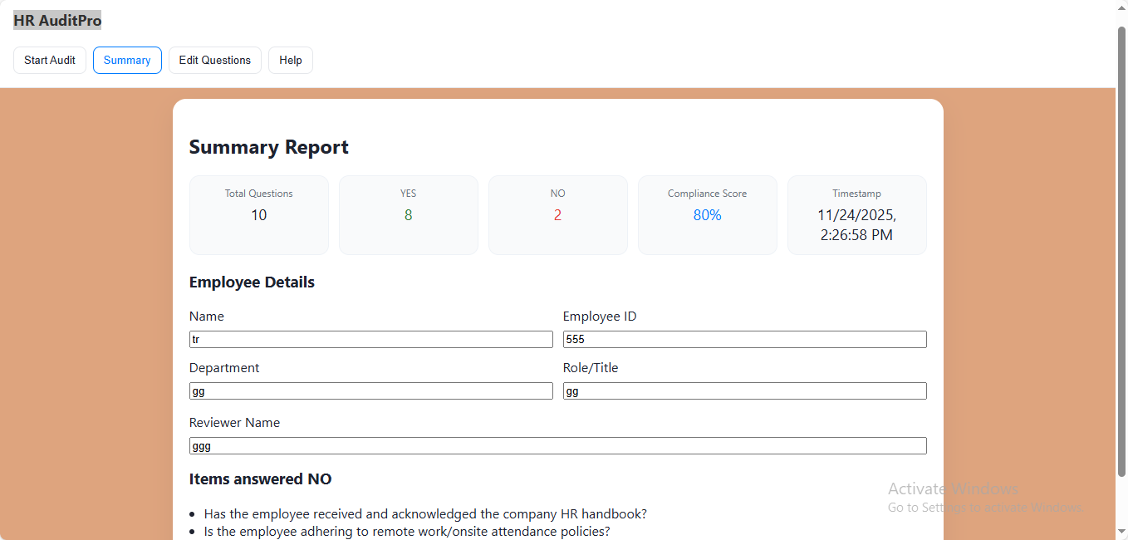
Task: Open the Edit Questions tab
Action: pos(215,61)
